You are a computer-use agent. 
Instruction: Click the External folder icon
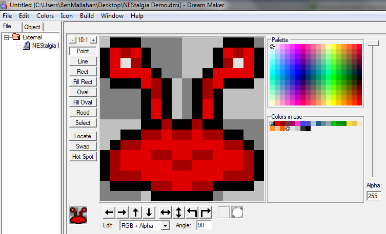pos(16,37)
